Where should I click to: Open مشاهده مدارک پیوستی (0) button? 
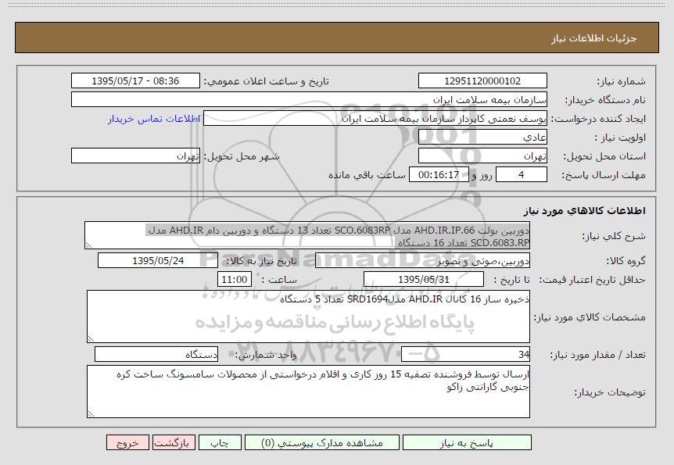pos(322,442)
